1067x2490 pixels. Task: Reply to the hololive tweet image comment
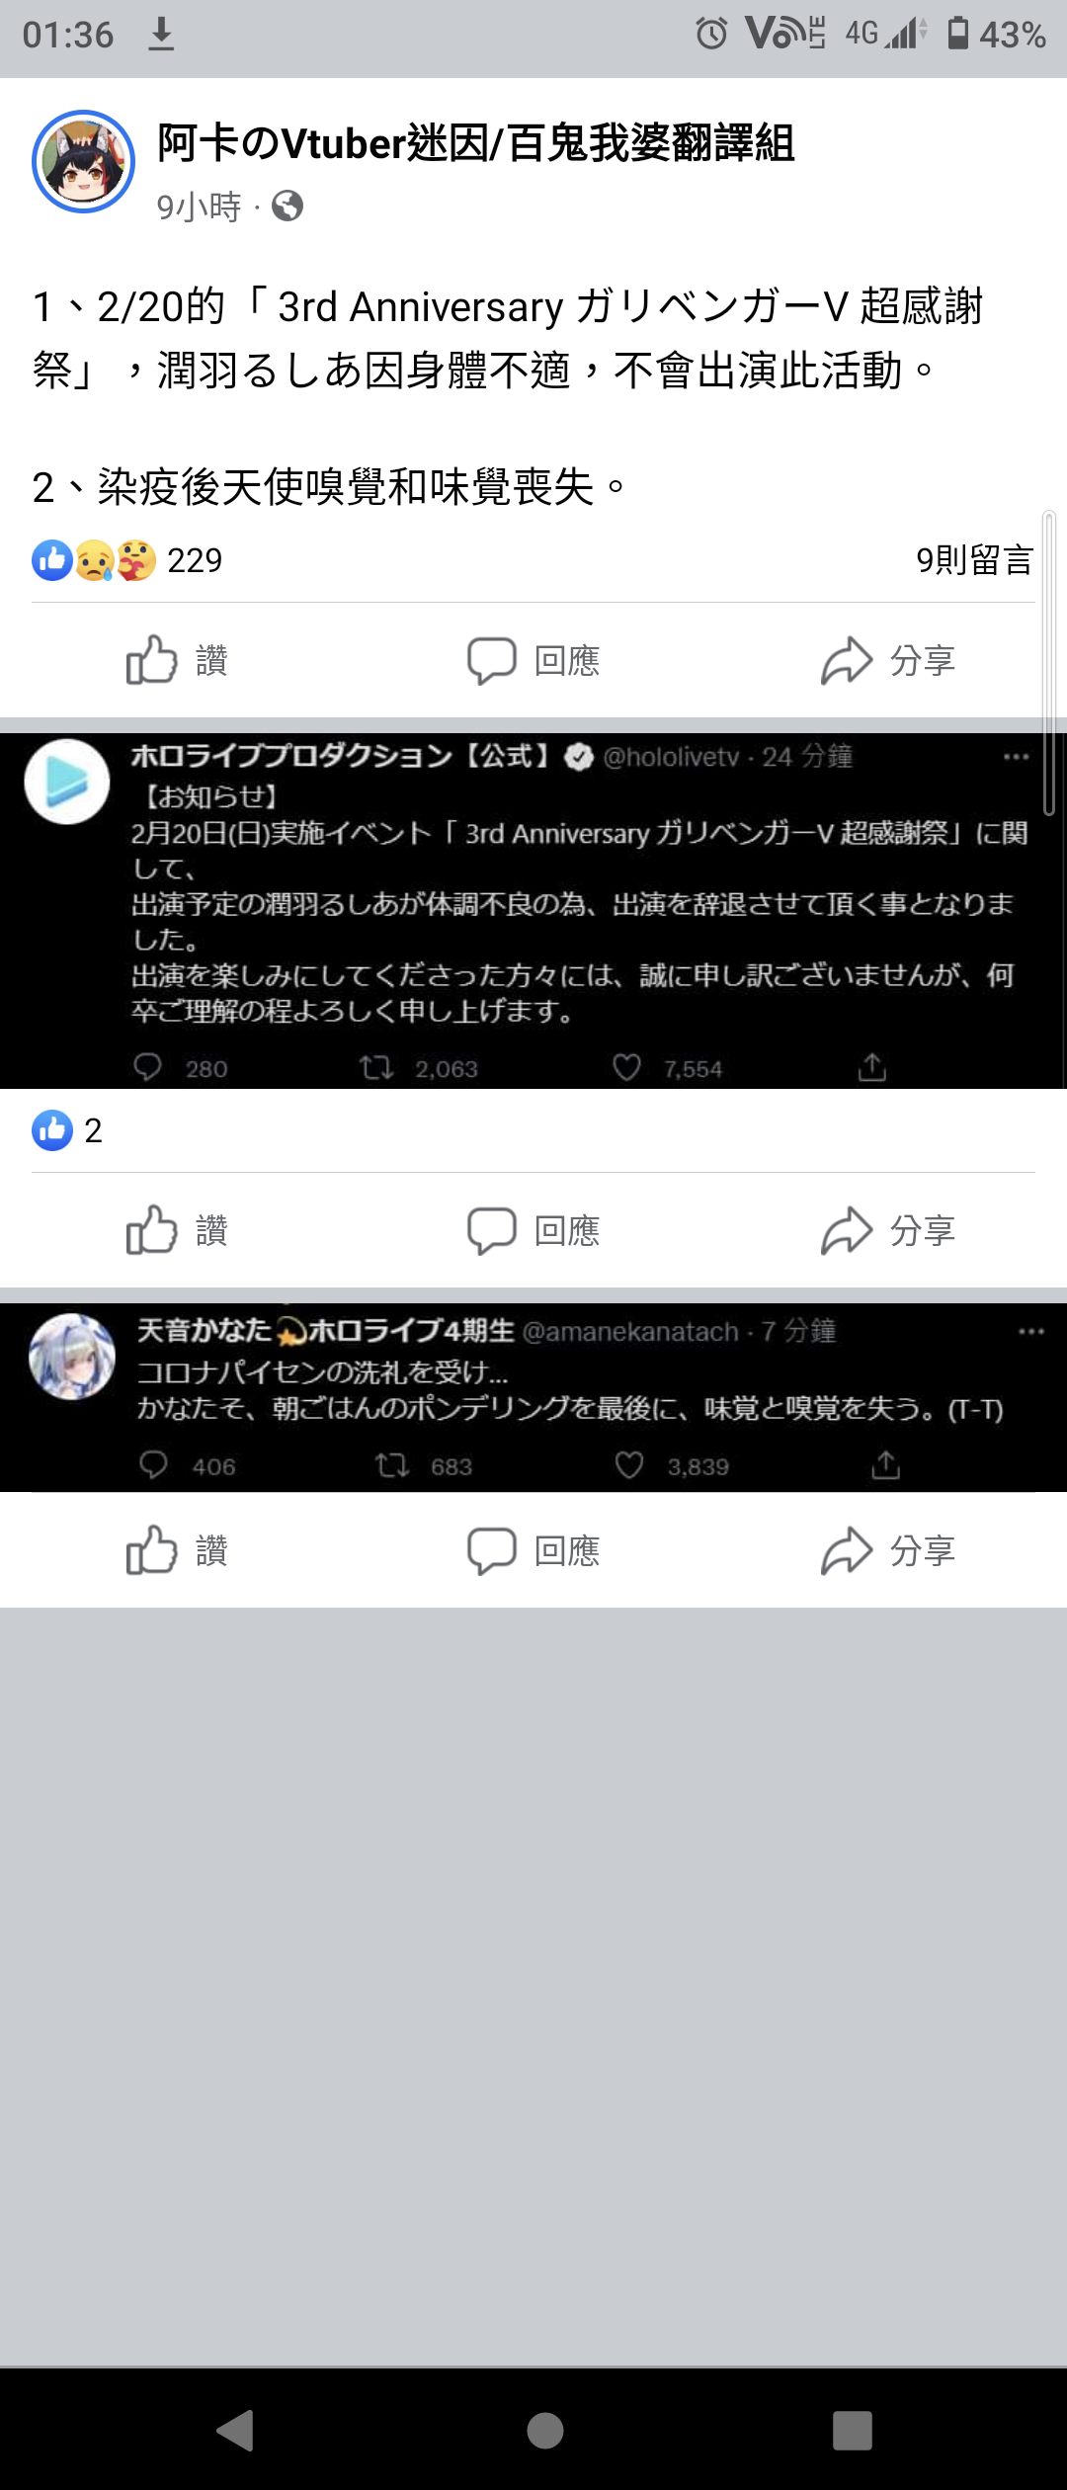tap(533, 1230)
